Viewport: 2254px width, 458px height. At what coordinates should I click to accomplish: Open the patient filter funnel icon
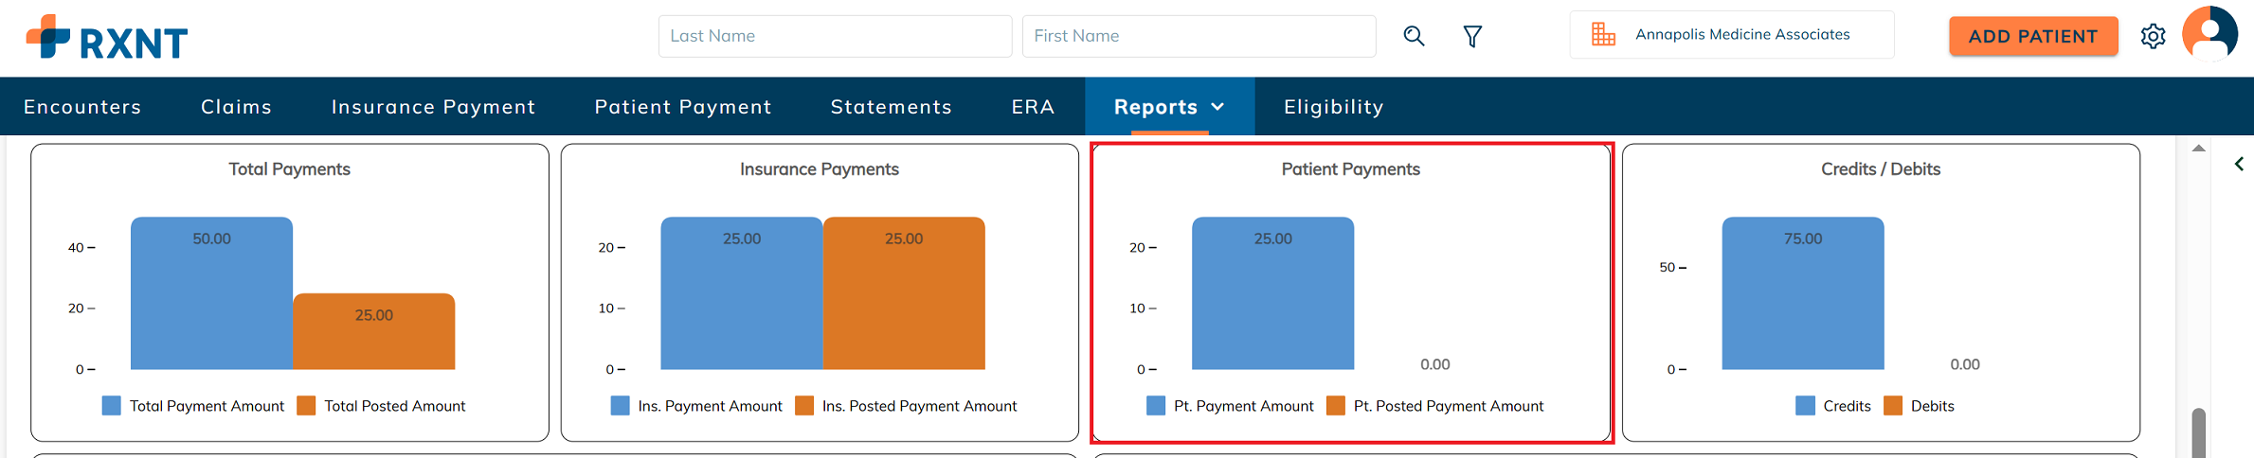(1472, 36)
